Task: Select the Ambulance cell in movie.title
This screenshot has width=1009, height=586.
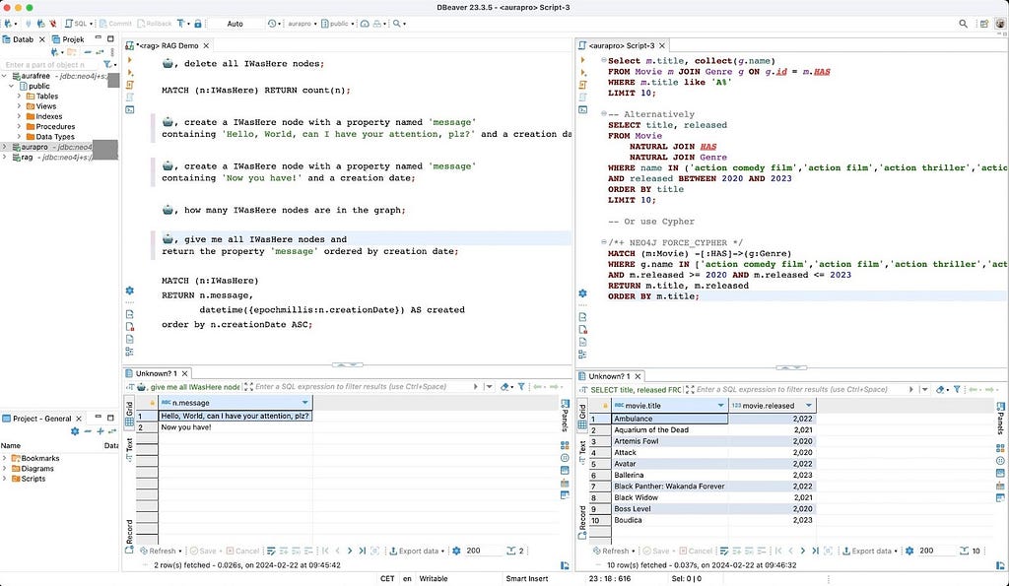Action: tap(669, 419)
